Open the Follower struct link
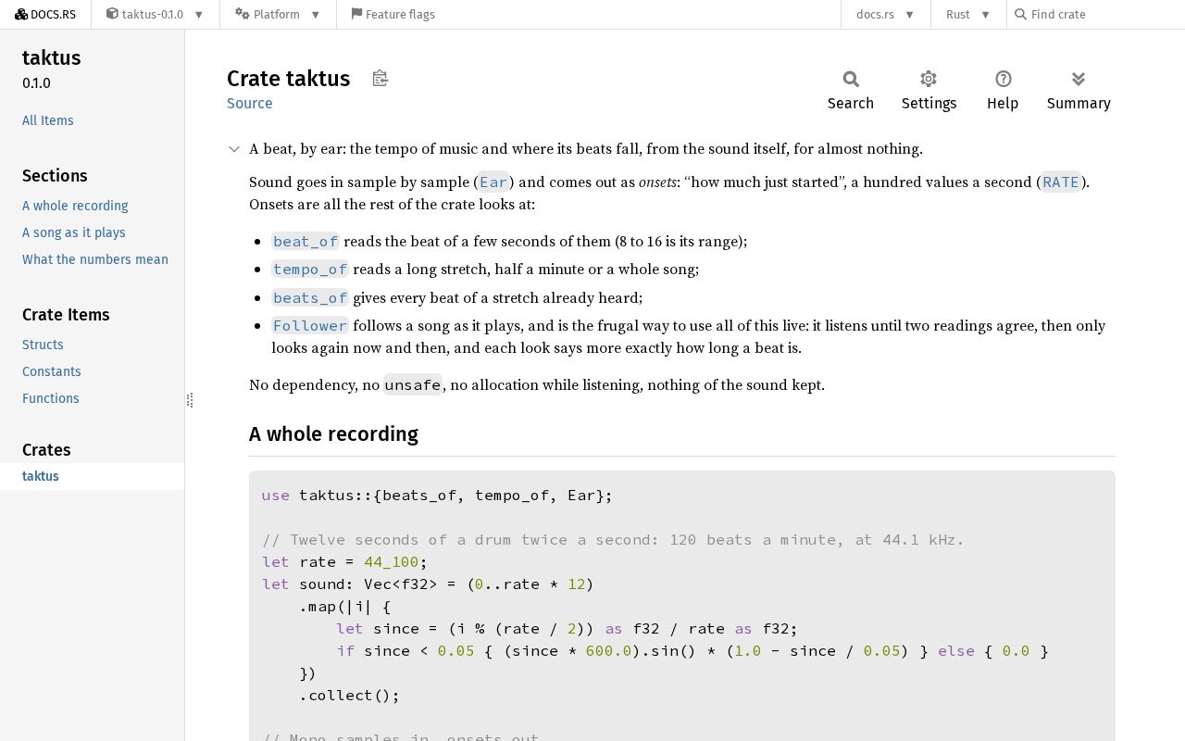Viewport: 1185px width, 741px height. coord(310,326)
